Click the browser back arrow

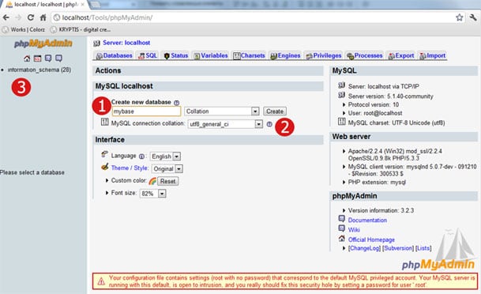click(6, 17)
